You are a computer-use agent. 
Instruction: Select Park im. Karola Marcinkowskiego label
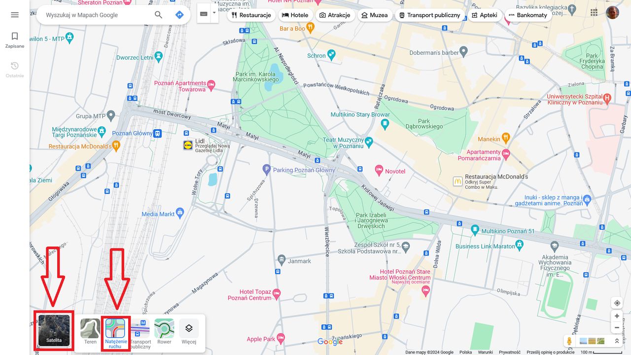255,76
